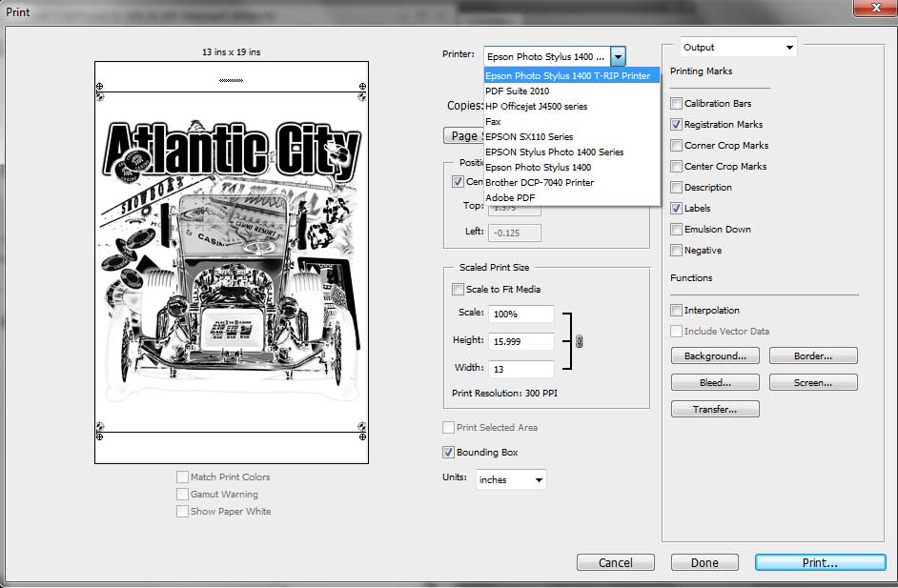898x588 pixels.
Task: Turn on the Negative checkbox
Action: [x=676, y=251]
